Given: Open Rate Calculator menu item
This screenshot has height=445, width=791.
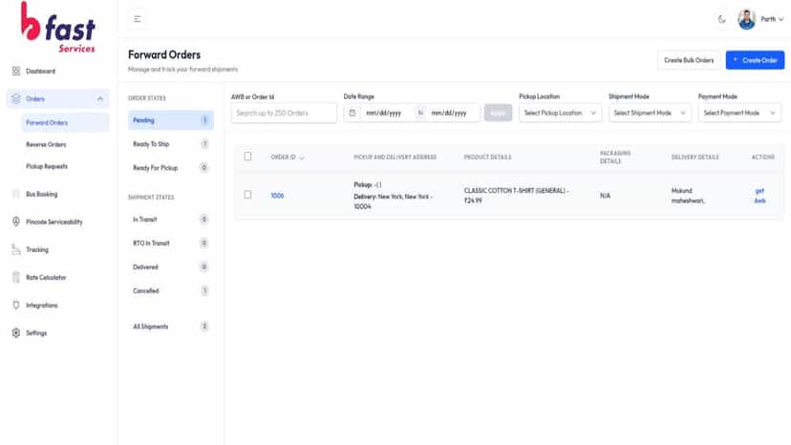Looking at the screenshot, I should point(46,277).
